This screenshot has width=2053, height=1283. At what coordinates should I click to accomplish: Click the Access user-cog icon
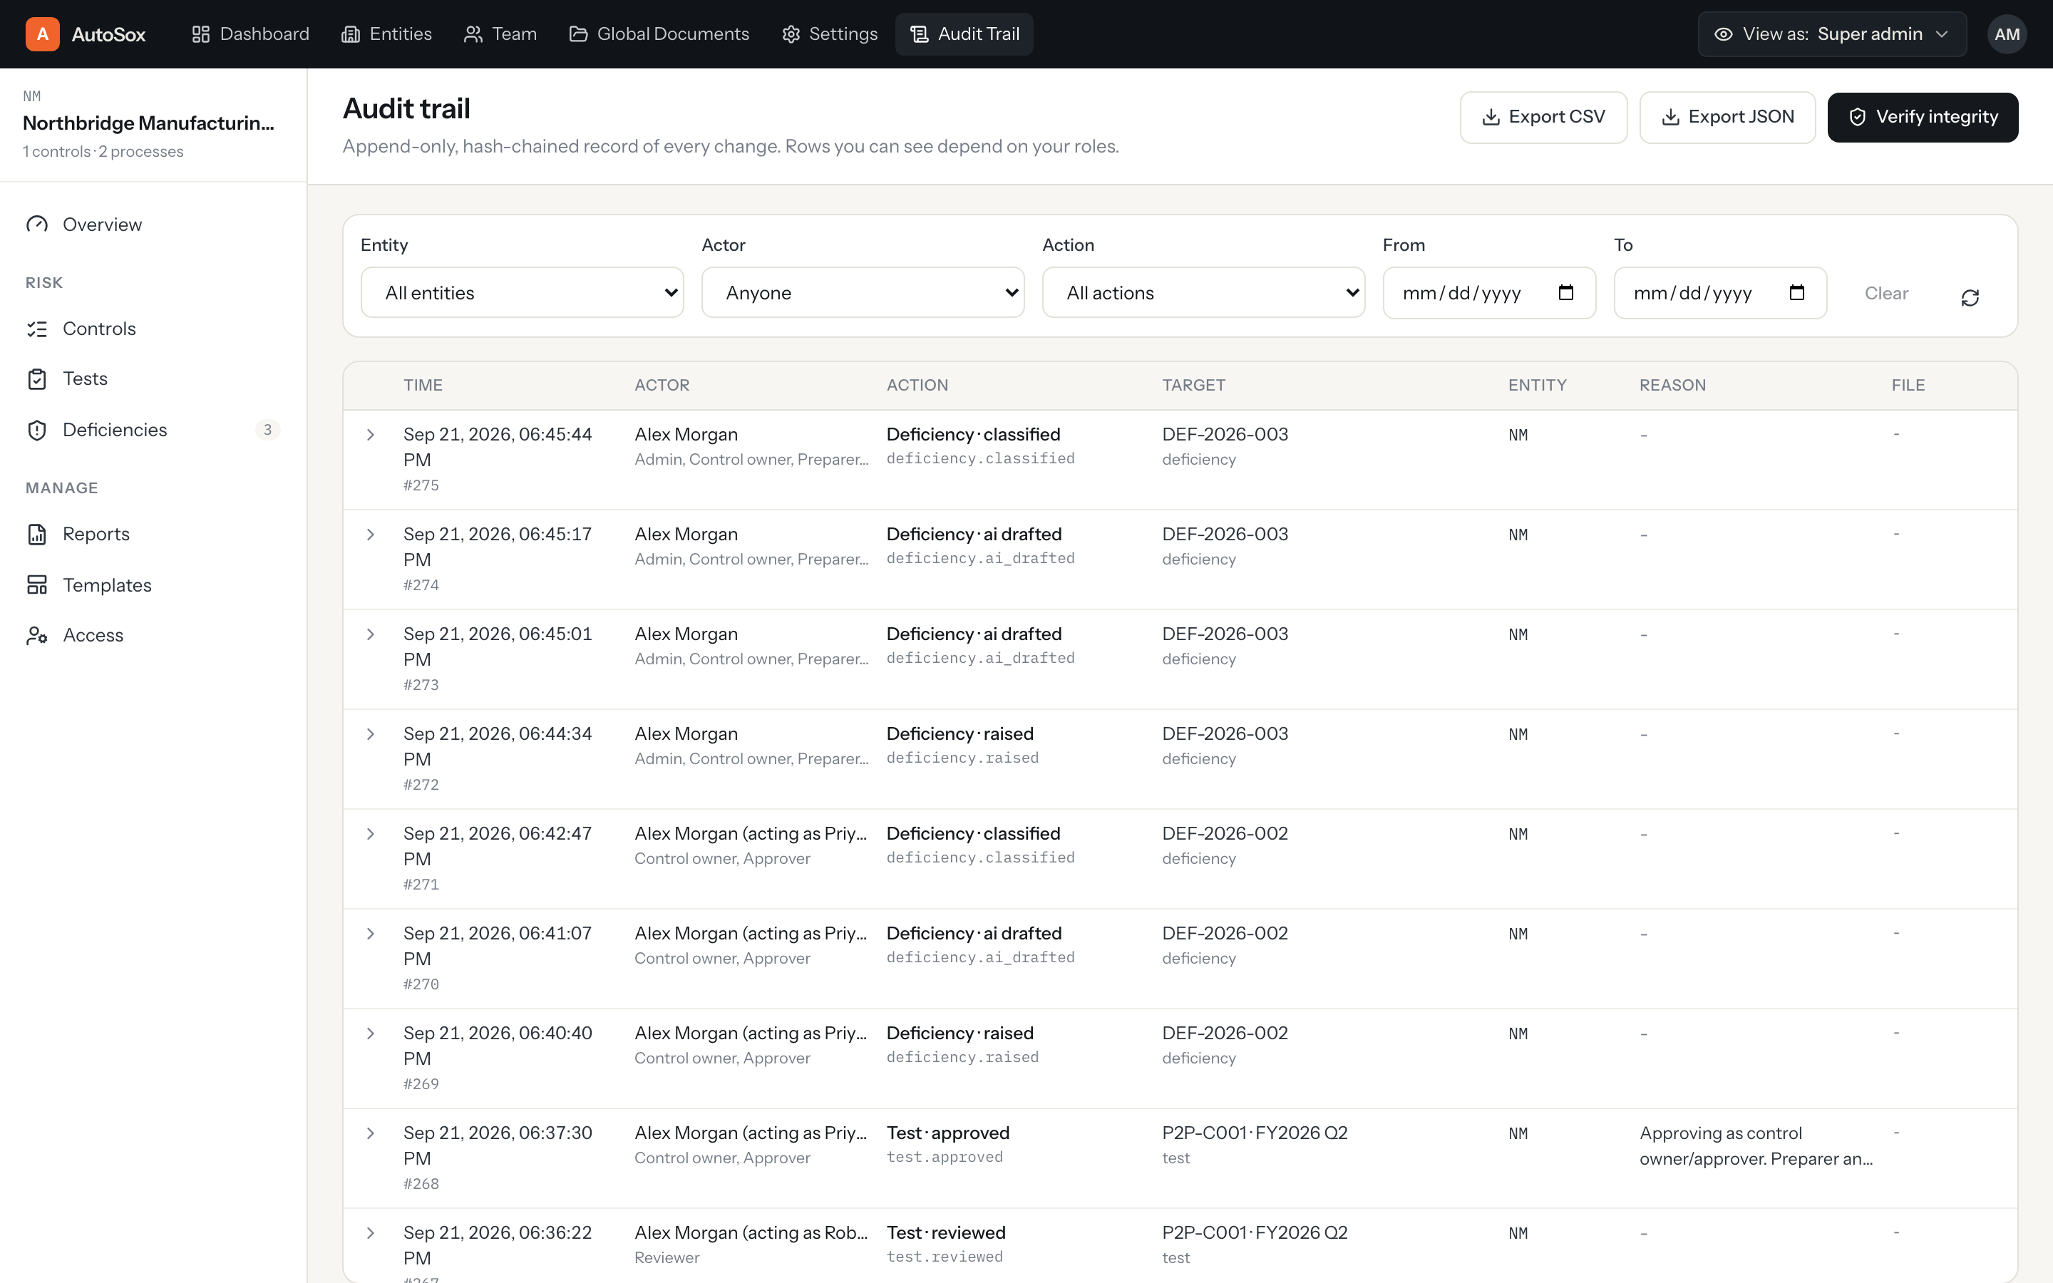[37, 634]
